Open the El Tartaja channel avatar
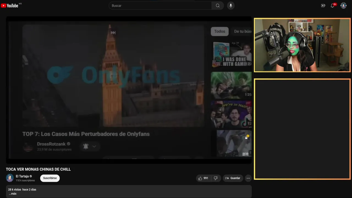The width and height of the screenshot is (352, 198). pyautogui.click(x=10, y=178)
